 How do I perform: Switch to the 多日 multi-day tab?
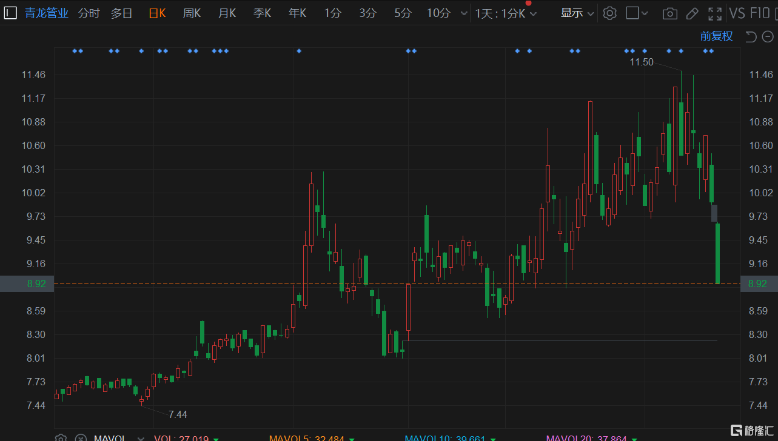click(x=121, y=13)
